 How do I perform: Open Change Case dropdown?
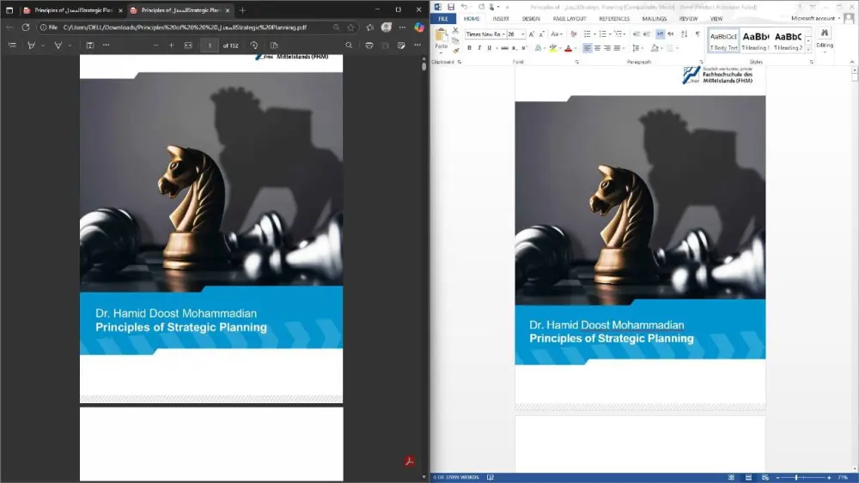[556, 34]
